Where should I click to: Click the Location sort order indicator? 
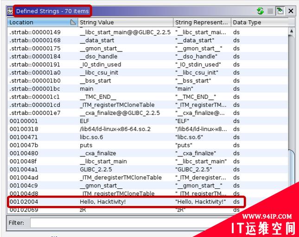73,22
